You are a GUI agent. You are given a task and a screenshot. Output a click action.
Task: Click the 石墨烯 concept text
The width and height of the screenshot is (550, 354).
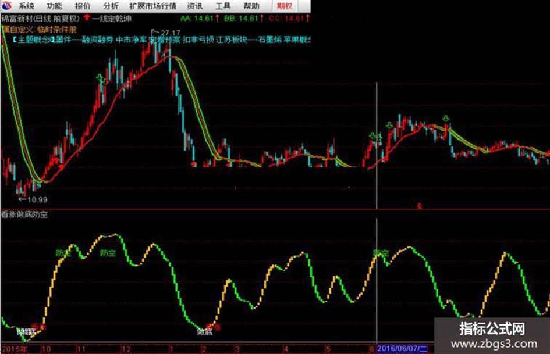click(269, 40)
